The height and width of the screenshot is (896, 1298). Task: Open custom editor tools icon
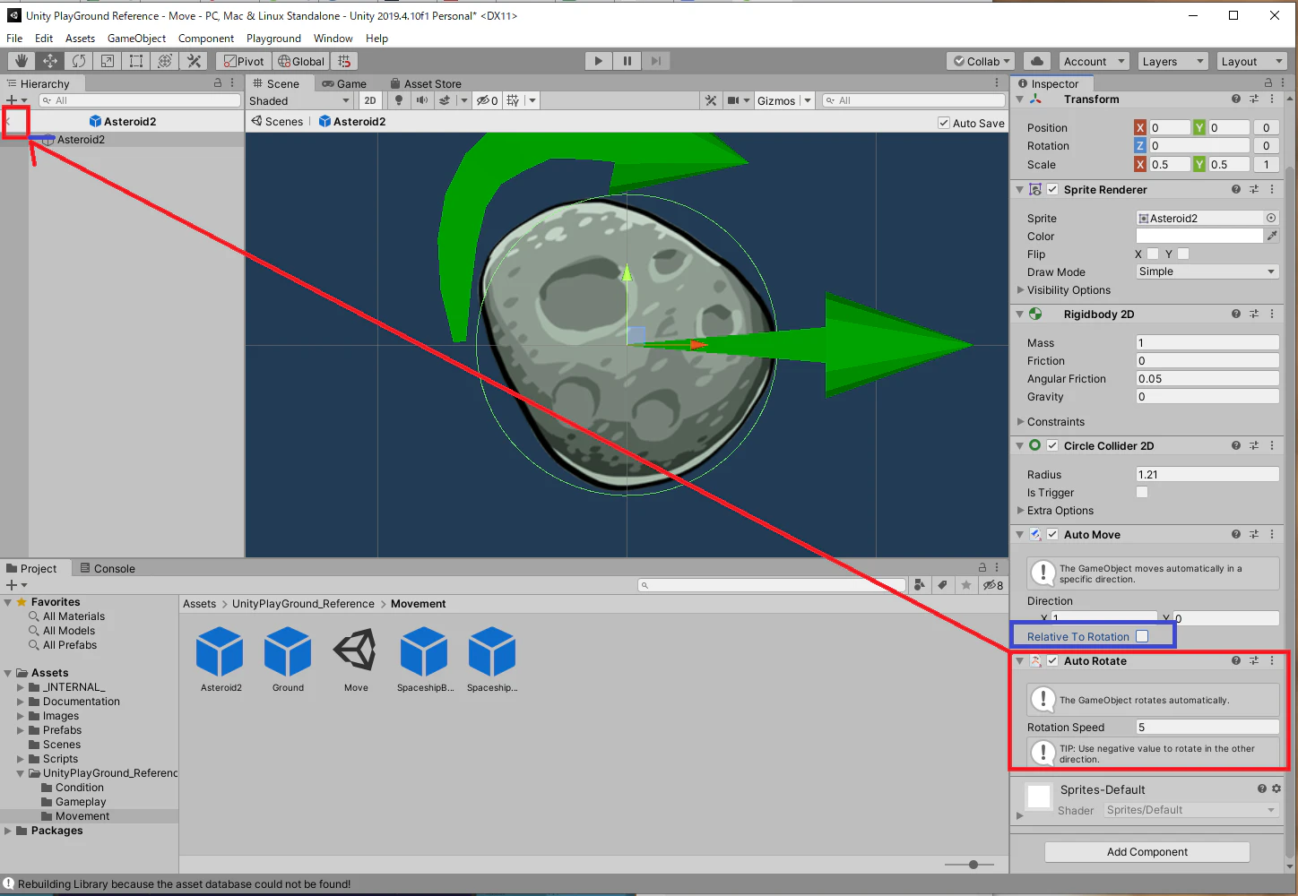tap(194, 61)
